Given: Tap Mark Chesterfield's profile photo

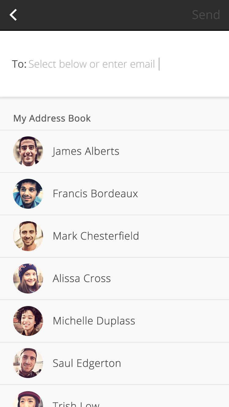Looking at the screenshot, I should pyautogui.click(x=28, y=236).
